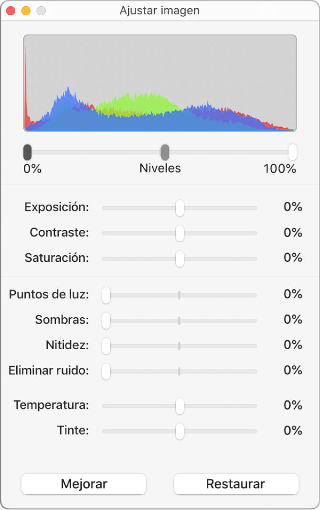Click inside the RGB histogram display
The width and height of the screenshot is (320, 510).
click(160, 83)
